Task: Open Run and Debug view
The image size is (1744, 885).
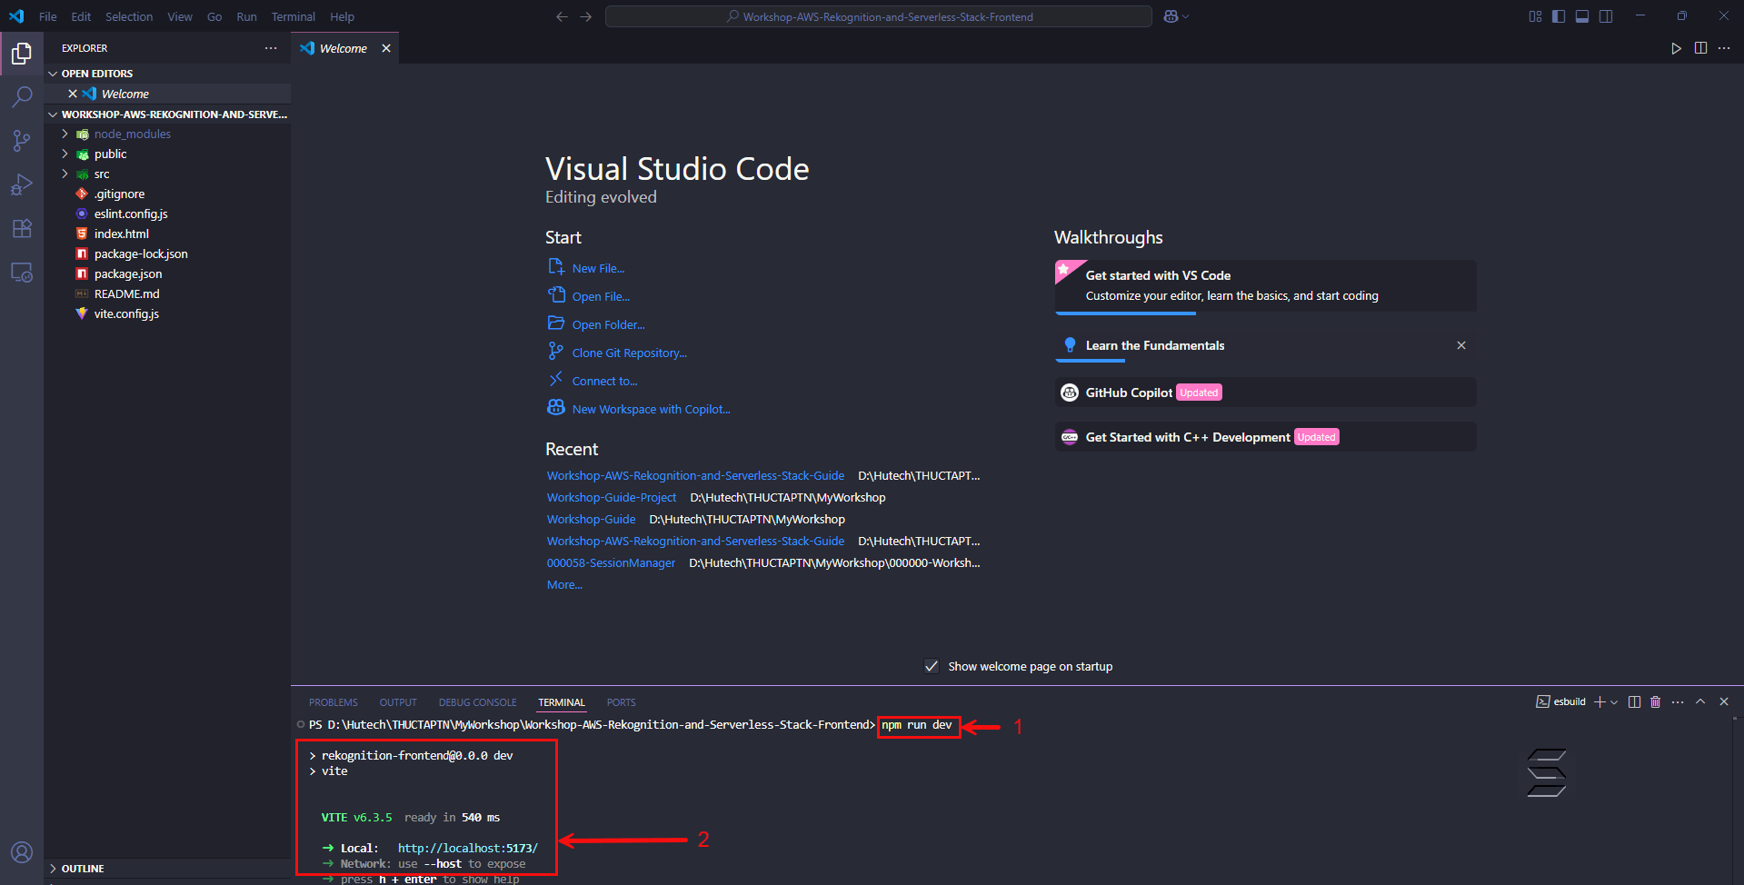Action: tap(22, 184)
